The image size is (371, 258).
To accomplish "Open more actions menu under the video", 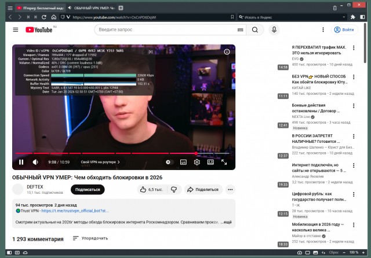I will 230,190.
